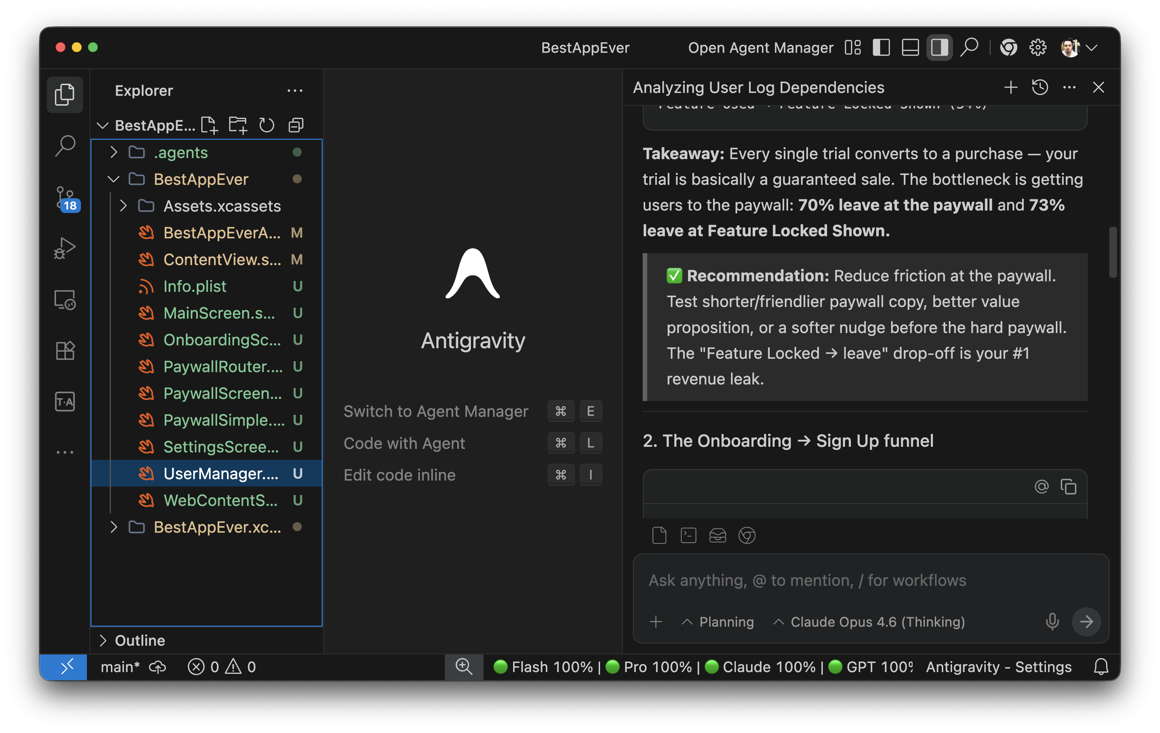Click the terminal icon below the chat message
This screenshot has height=733, width=1160.
click(688, 535)
